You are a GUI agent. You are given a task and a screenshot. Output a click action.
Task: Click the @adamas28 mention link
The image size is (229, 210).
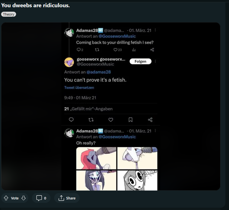click(99, 72)
